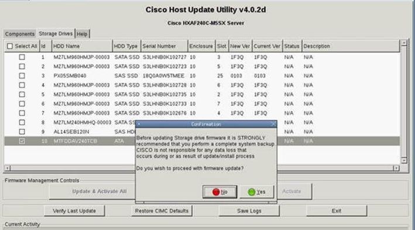Click serial number S3LHNB0K102733
The image size is (415, 230).
[164, 104]
